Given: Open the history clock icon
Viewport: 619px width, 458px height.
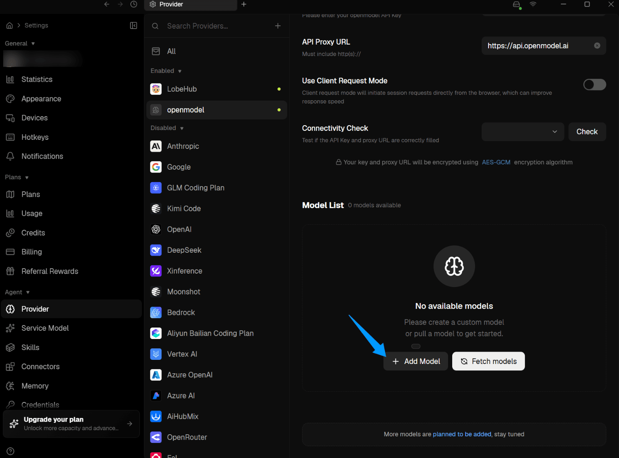Looking at the screenshot, I should [134, 4].
